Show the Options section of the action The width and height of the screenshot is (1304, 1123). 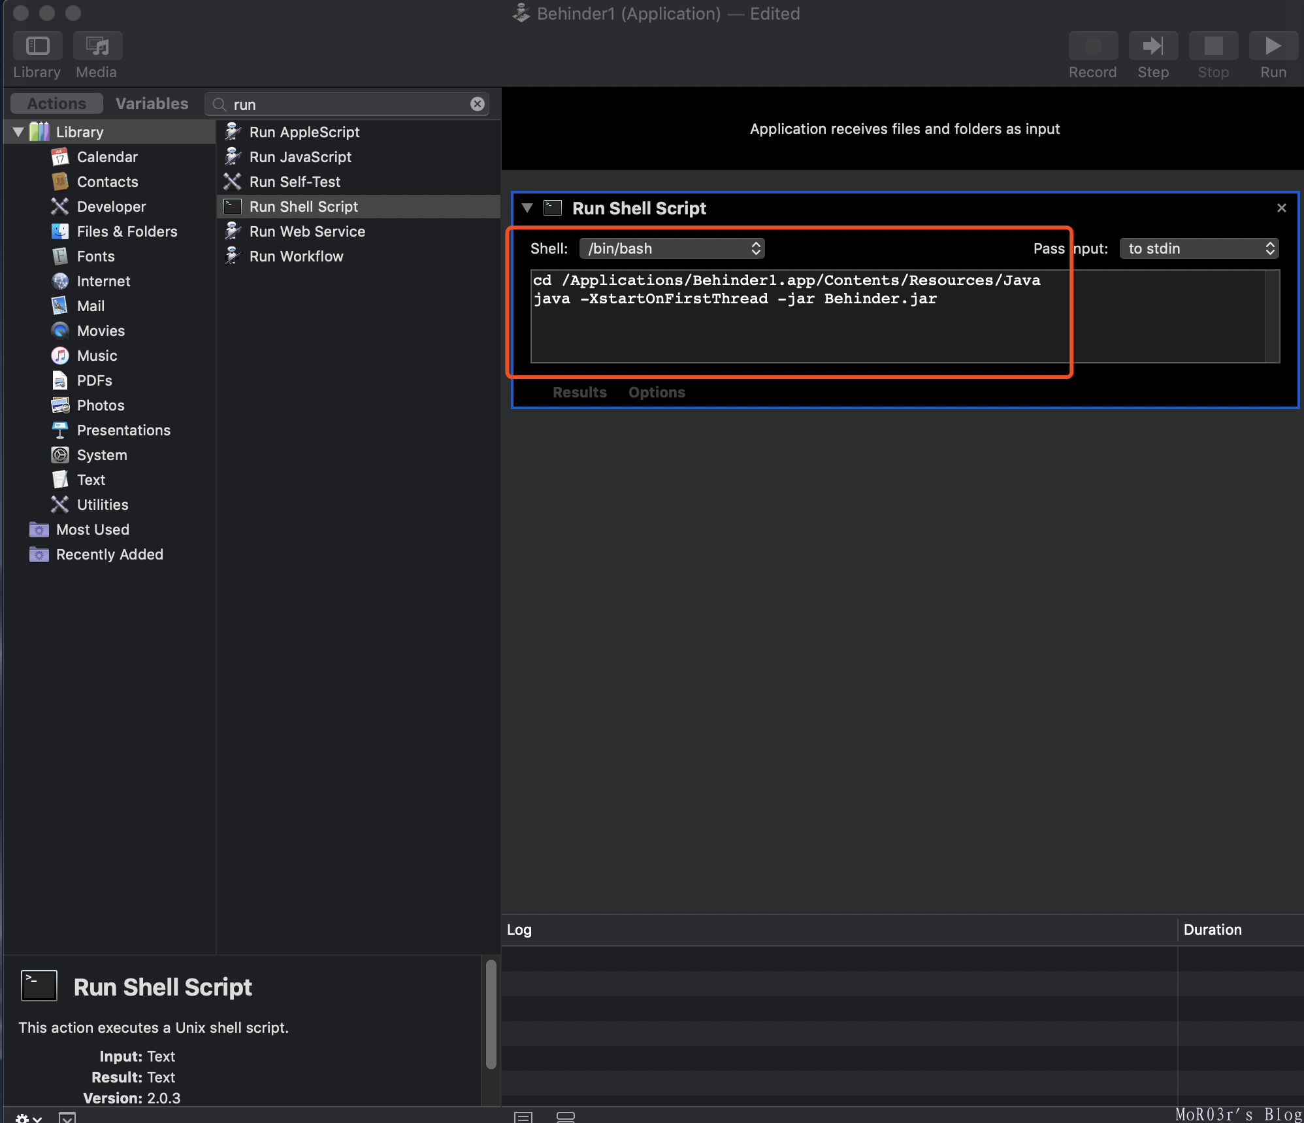click(x=657, y=392)
